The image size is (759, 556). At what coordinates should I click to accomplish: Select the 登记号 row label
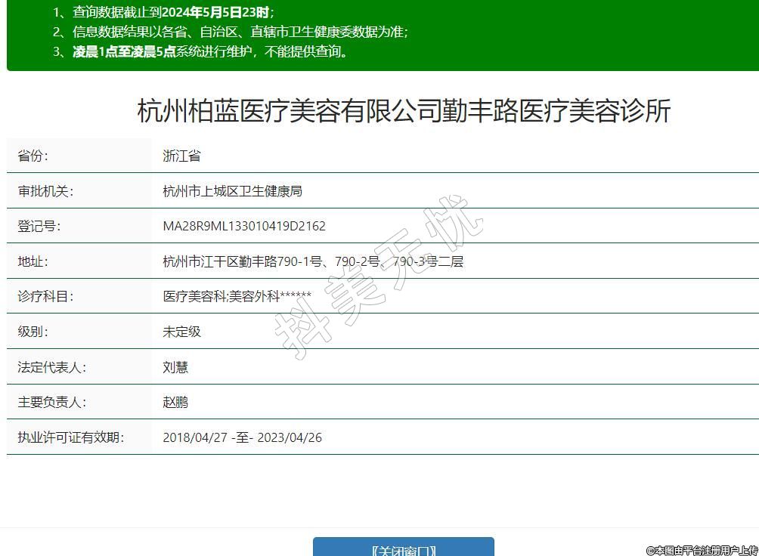pyautogui.click(x=39, y=226)
